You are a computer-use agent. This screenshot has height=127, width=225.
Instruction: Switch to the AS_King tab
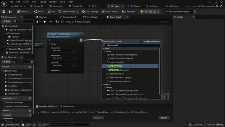pos(152,6)
